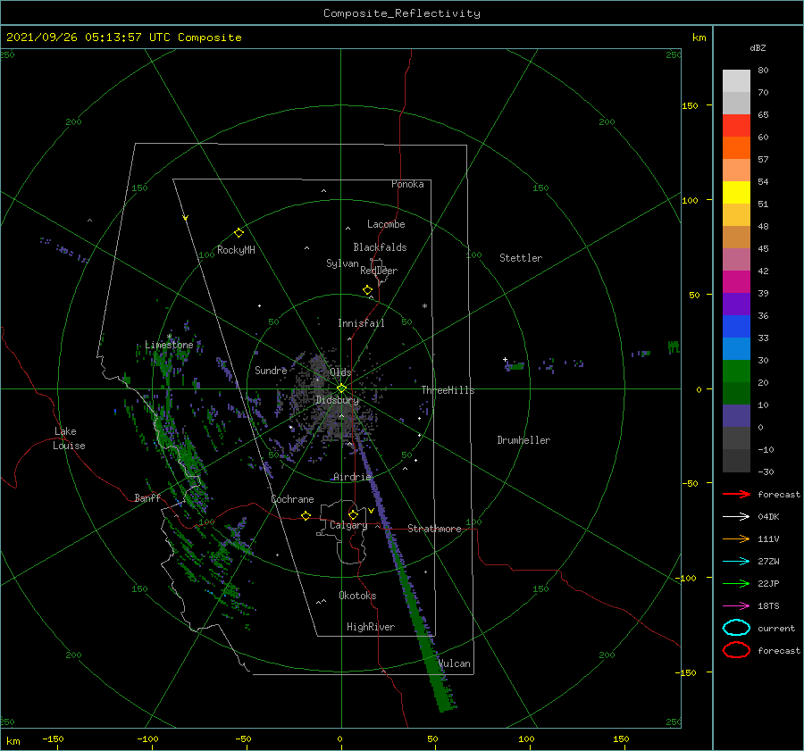Click the RockyMH label

click(x=236, y=250)
